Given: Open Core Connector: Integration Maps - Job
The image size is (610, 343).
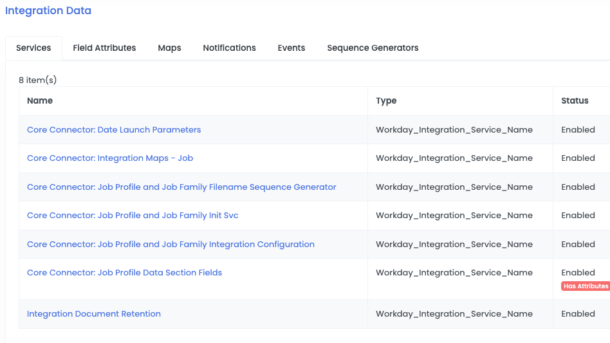Looking at the screenshot, I should click(110, 158).
